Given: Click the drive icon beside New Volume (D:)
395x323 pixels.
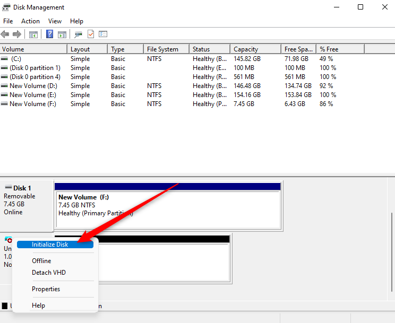Looking at the screenshot, I should 4,86.
